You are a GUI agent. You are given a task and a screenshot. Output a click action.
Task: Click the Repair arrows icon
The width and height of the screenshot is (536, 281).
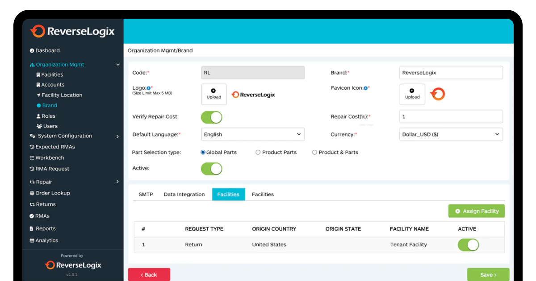tap(32, 182)
